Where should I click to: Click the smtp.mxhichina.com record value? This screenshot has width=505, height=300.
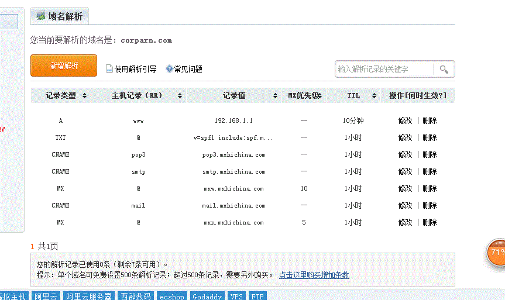(x=234, y=171)
